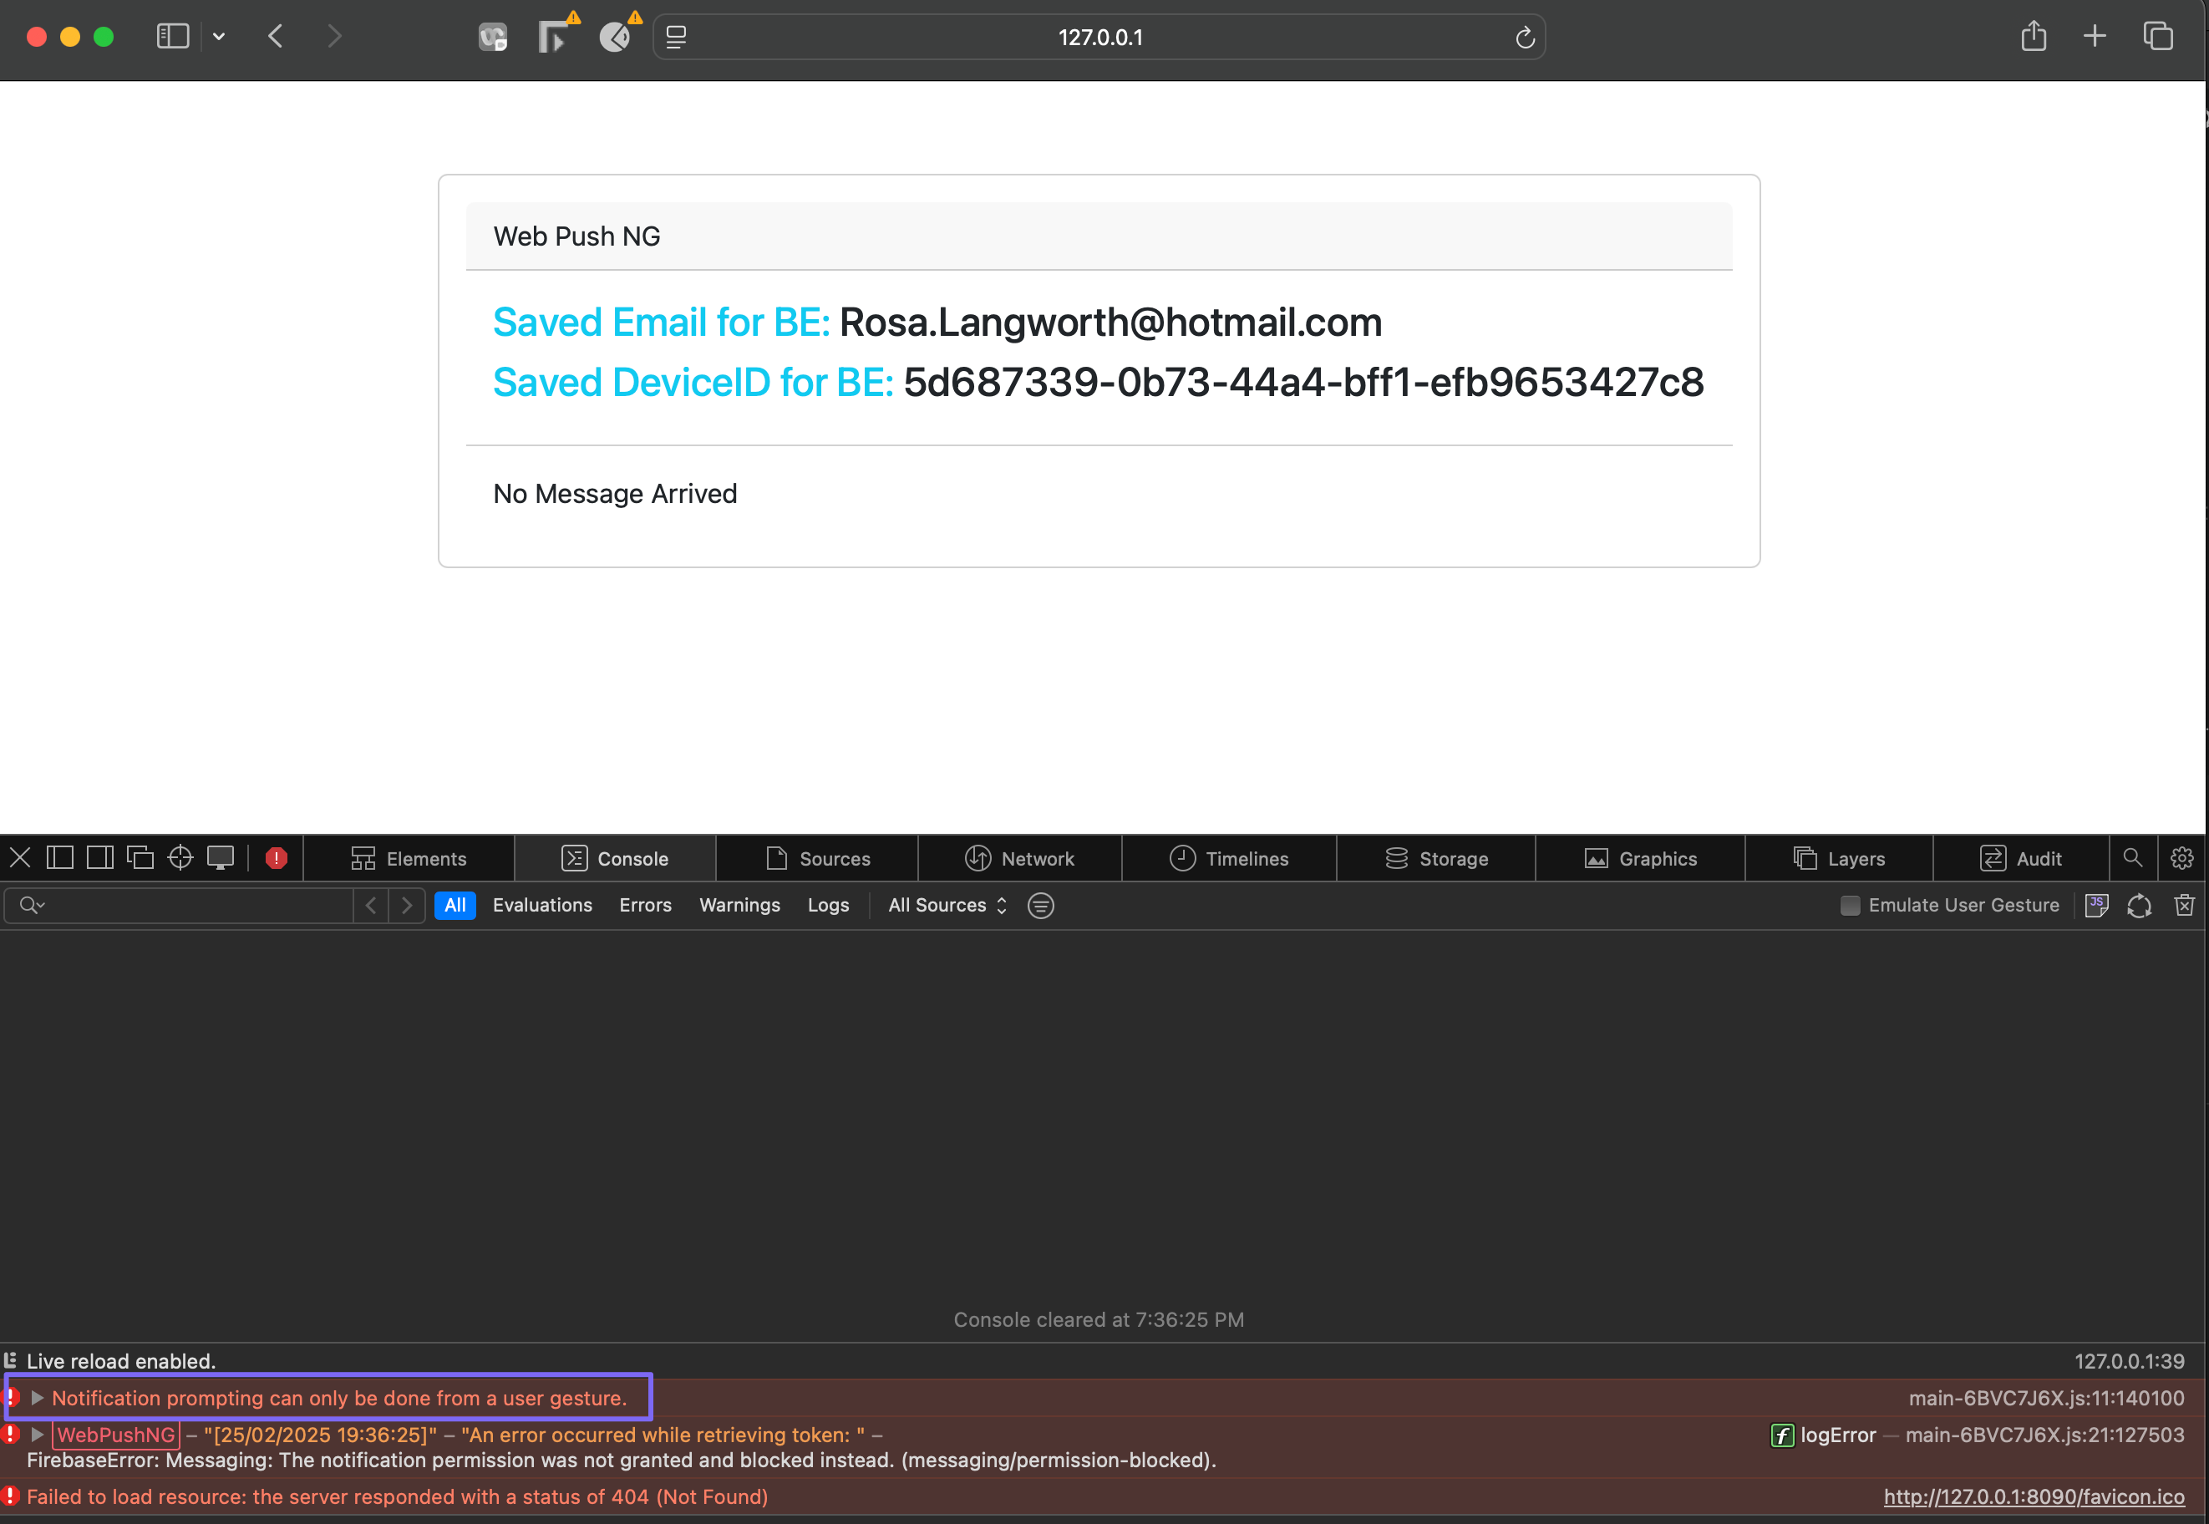Click the 127.0.0.1 address field
This screenshot has width=2209, height=1524.
point(1099,38)
